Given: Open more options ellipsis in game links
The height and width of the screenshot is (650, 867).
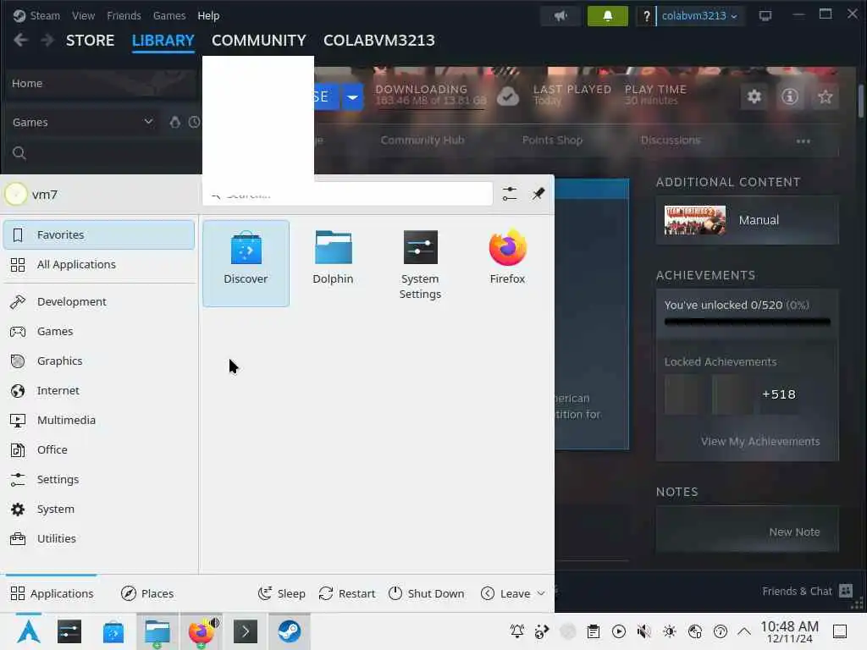Looking at the screenshot, I should pyautogui.click(x=803, y=141).
